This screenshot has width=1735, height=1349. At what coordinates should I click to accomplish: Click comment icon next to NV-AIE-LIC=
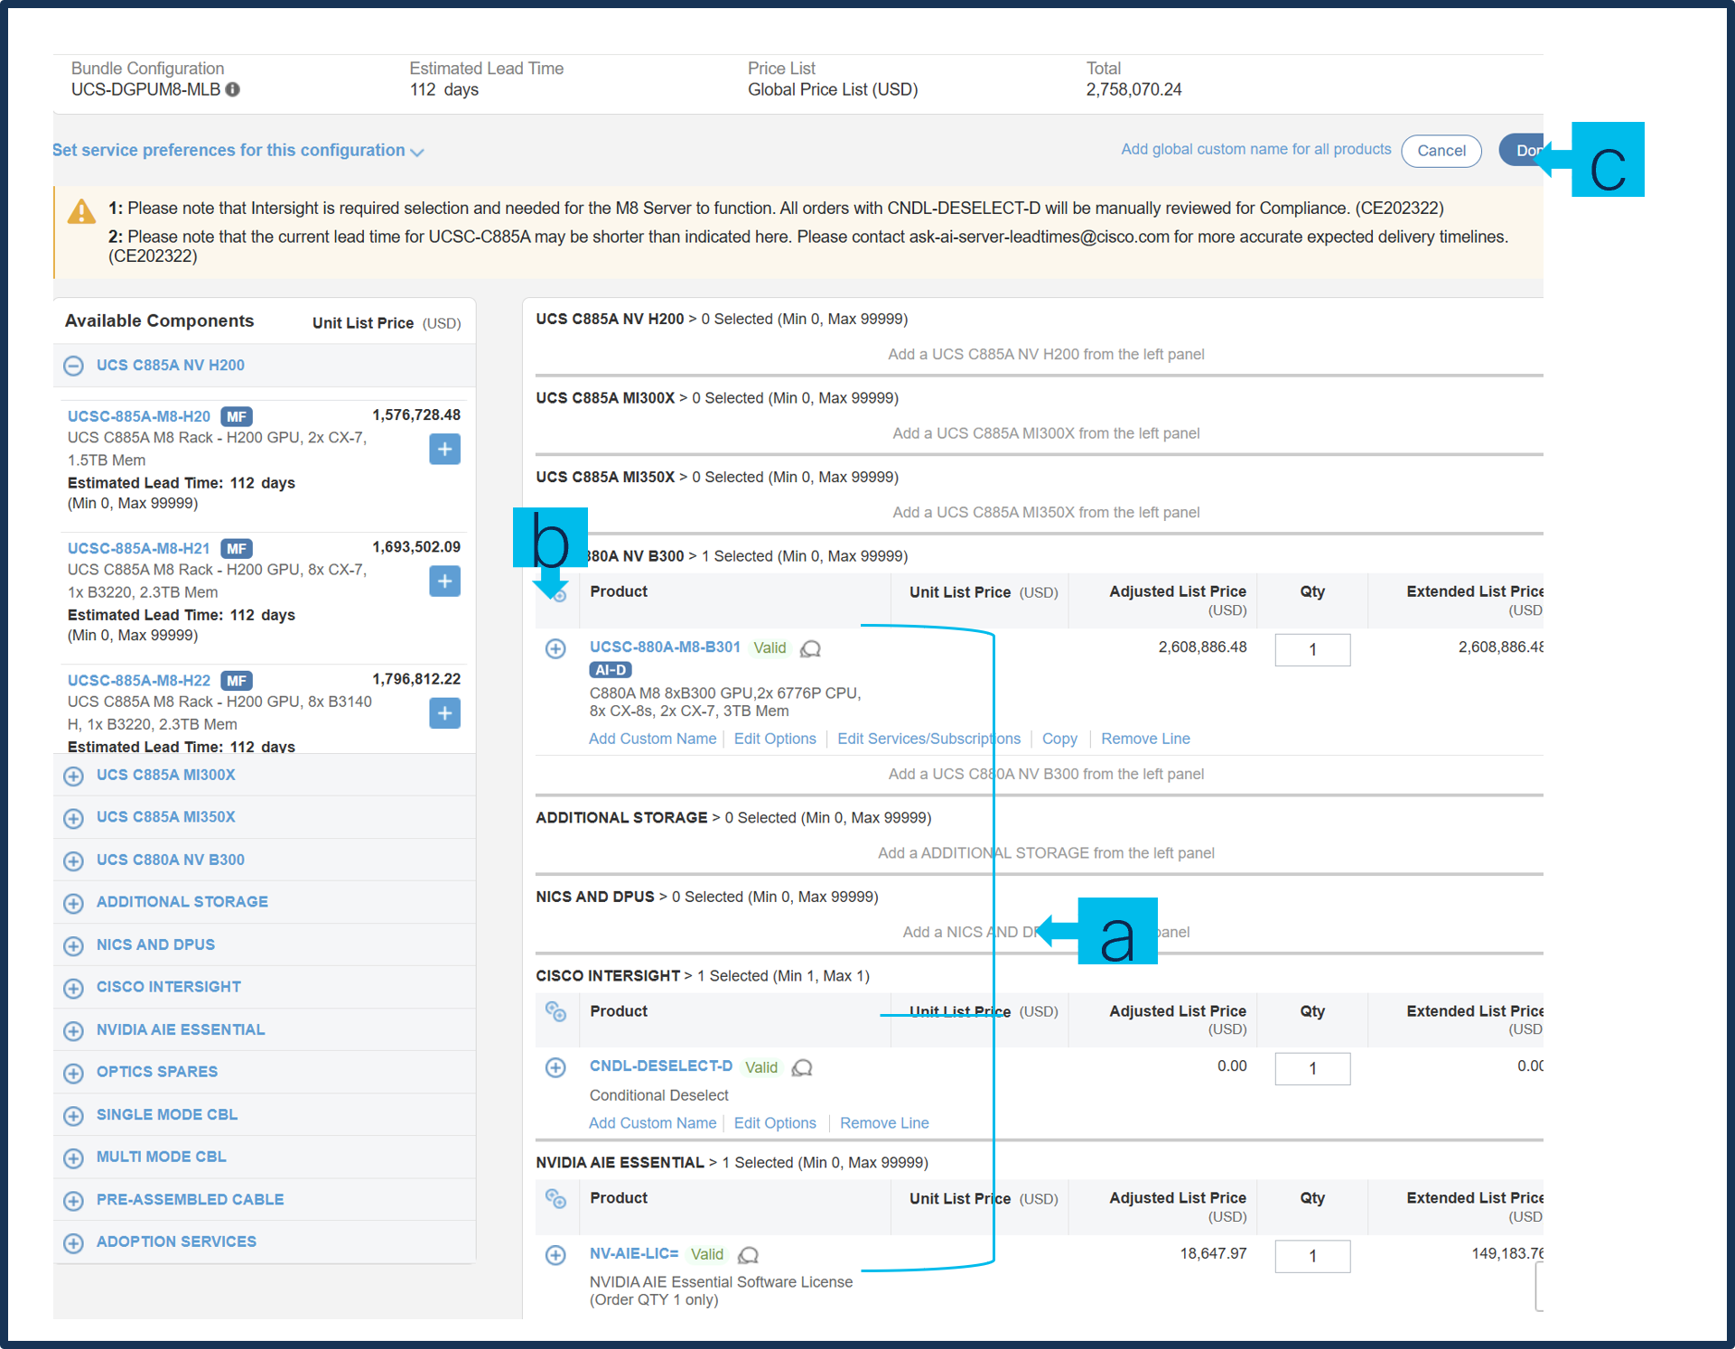pyautogui.click(x=748, y=1255)
